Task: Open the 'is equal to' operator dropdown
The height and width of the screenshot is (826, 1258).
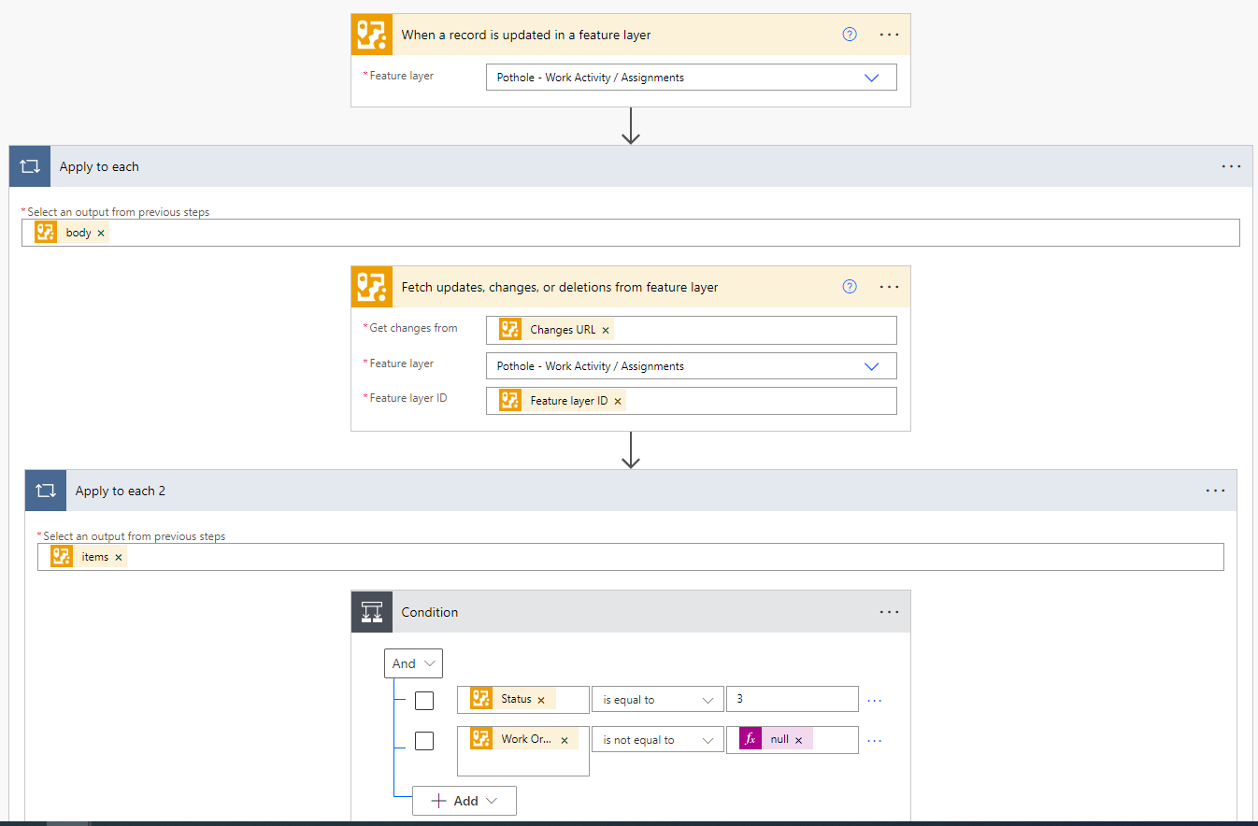Action: coord(658,700)
